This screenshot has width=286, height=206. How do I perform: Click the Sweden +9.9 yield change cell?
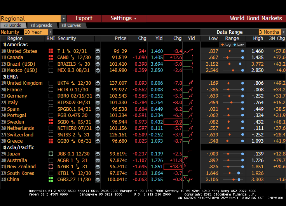coord(173,122)
